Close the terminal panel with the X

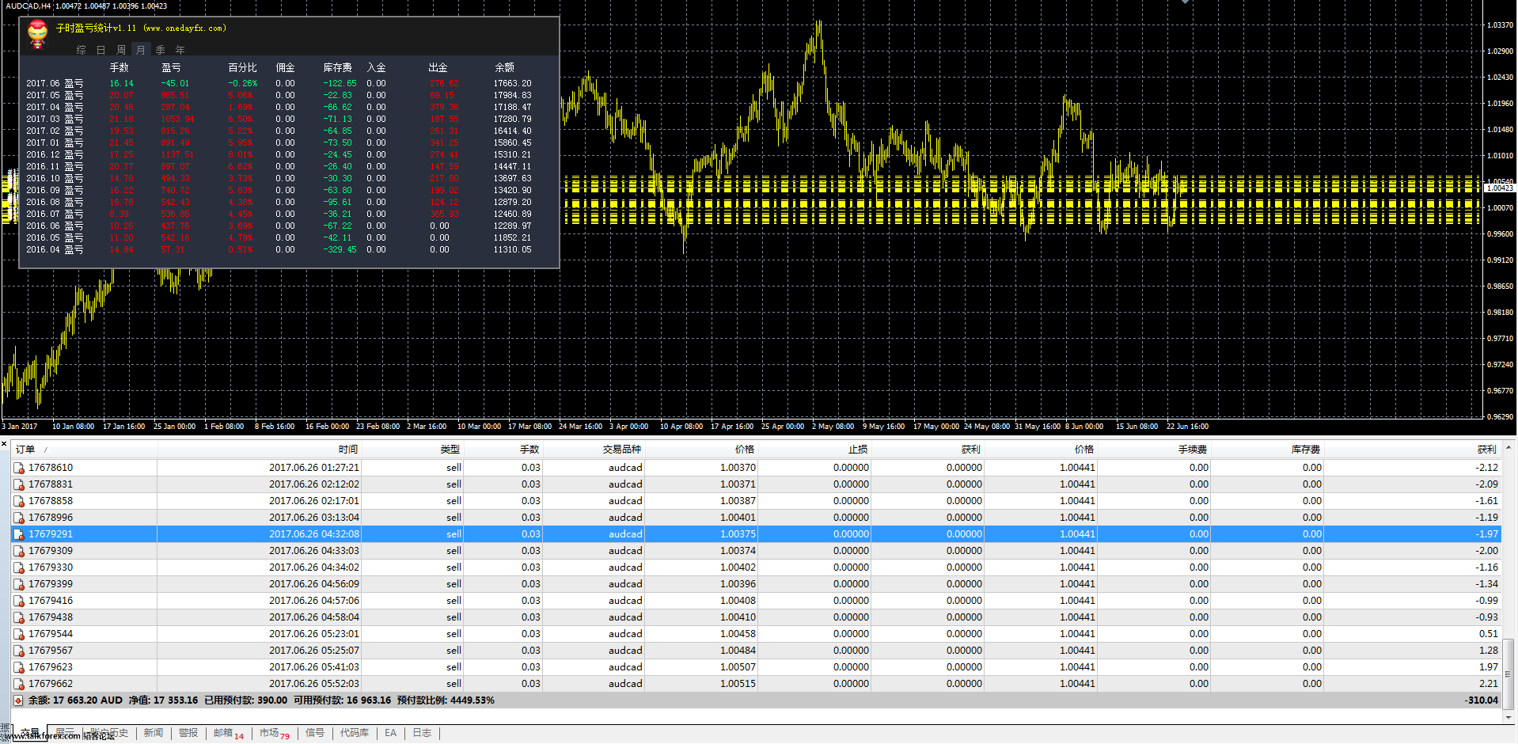click(x=4, y=444)
